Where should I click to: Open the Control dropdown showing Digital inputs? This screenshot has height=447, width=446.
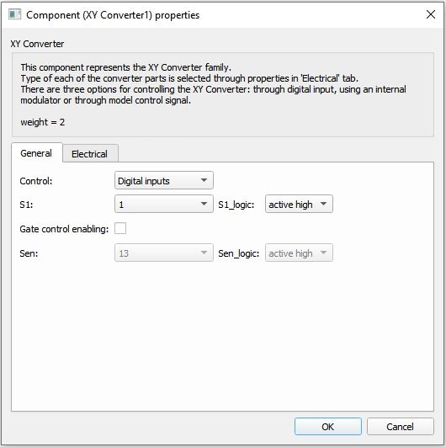(164, 180)
